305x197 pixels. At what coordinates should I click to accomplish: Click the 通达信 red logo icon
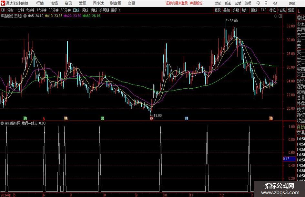[x=3, y=3]
